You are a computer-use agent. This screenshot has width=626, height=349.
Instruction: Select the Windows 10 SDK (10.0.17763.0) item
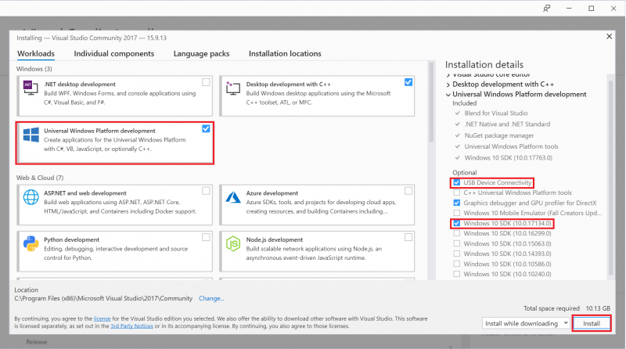pyautogui.click(x=508, y=158)
